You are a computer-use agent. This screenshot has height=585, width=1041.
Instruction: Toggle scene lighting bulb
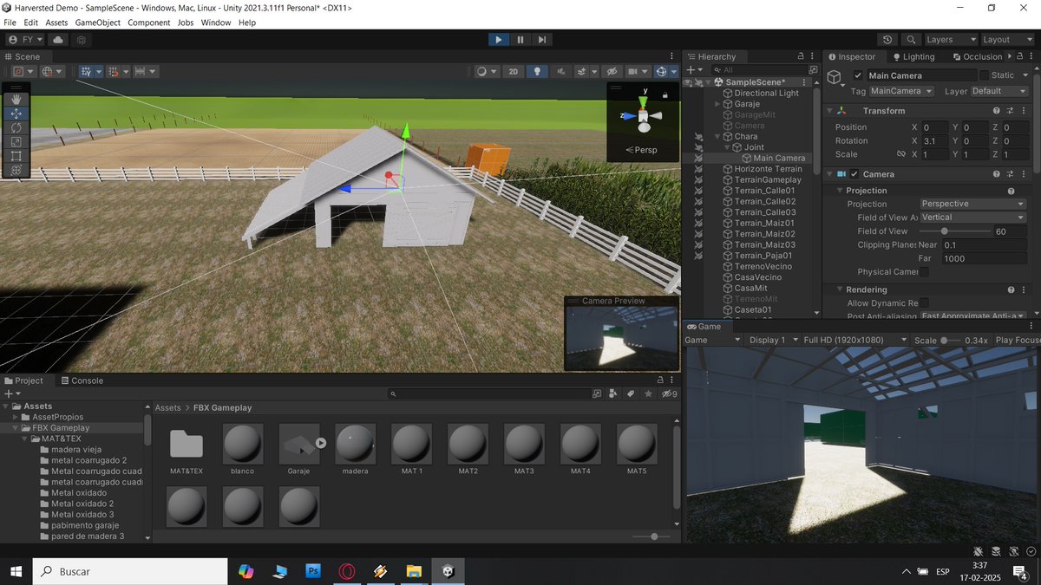click(x=537, y=71)
